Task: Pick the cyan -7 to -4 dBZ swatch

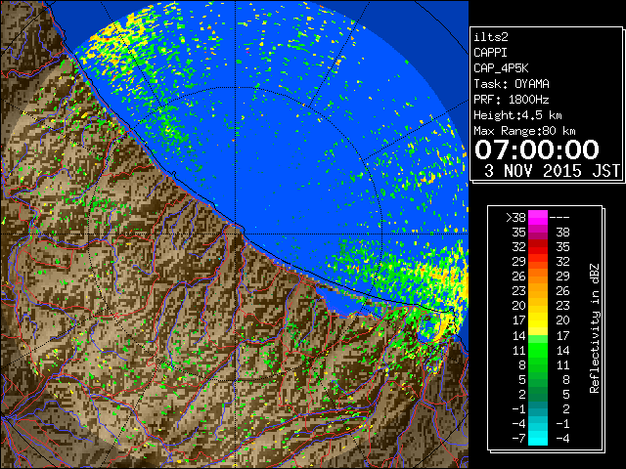Action: 538,438
